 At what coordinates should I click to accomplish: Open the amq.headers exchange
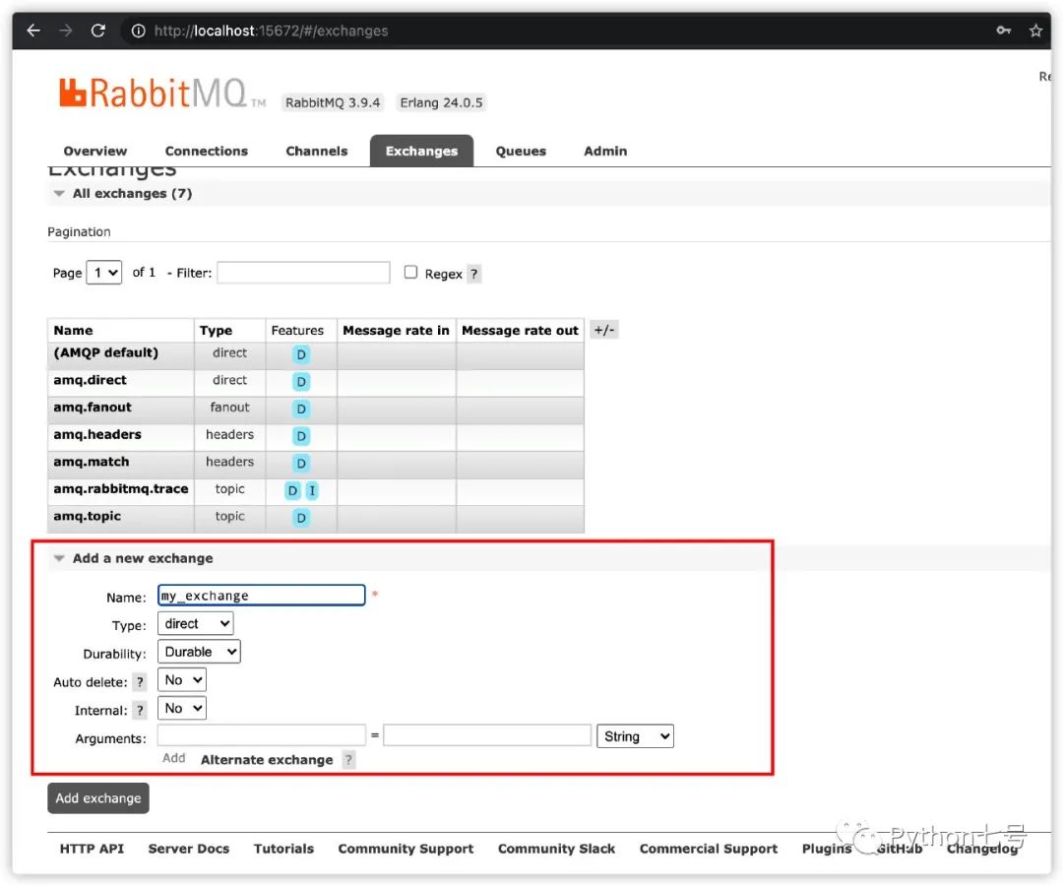tap(97, 434)
